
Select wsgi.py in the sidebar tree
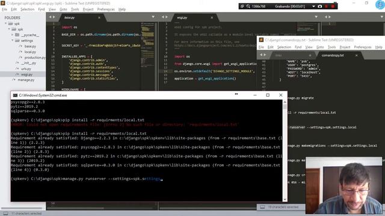click(x=26, y=74)
